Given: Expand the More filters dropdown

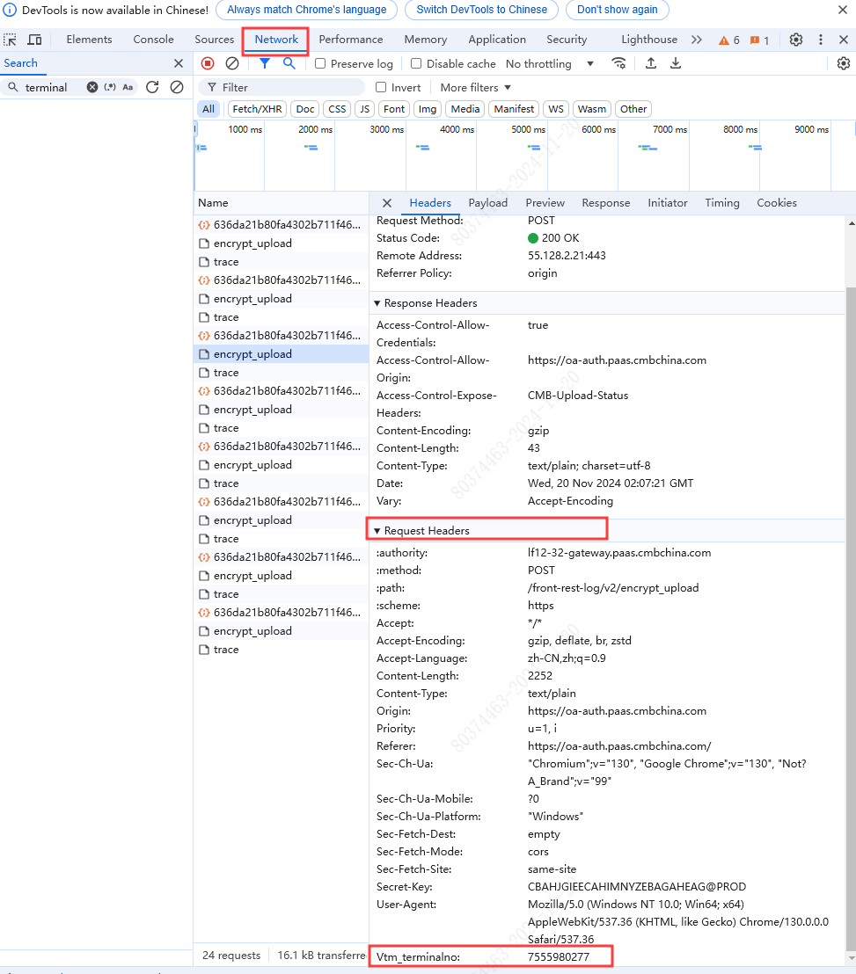Looking at the screenshot, I should 475,87.
